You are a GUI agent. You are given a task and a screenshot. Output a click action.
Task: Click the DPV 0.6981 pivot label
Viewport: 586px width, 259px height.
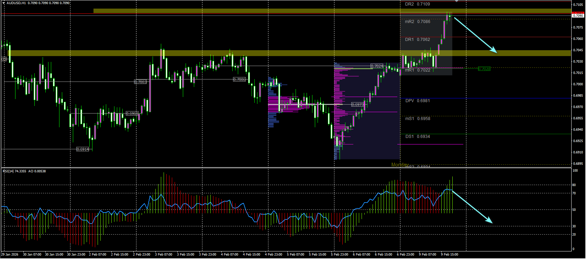coord(418,101)
